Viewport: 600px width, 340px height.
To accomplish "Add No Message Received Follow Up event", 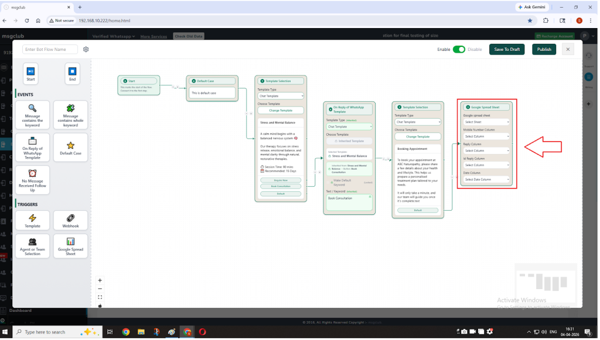I will click(x=32, y=180).
